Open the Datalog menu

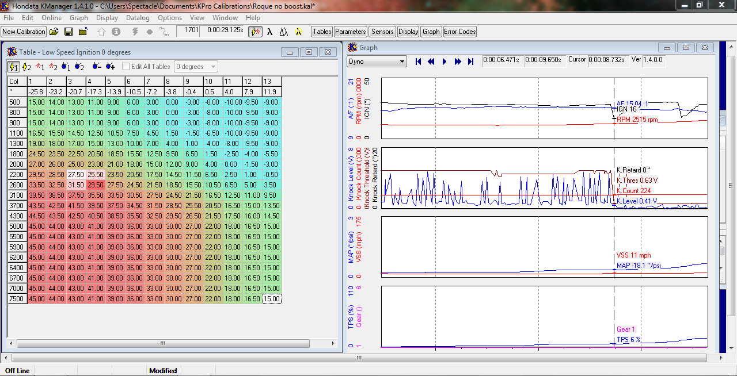[138, 18]
